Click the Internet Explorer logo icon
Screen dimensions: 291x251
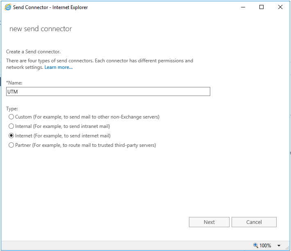pyautogui.click(x=8, y=7)
